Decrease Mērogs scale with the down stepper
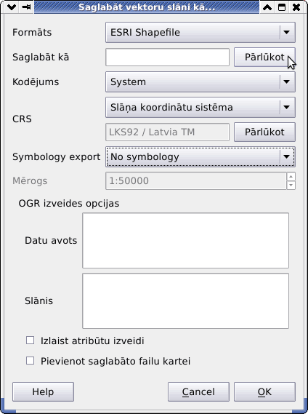This screenshot has height=414, width=308. (x=291, y=185)
